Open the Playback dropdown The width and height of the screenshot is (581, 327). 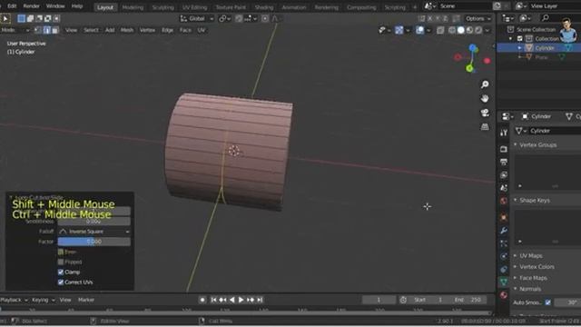tap(15, 300)
